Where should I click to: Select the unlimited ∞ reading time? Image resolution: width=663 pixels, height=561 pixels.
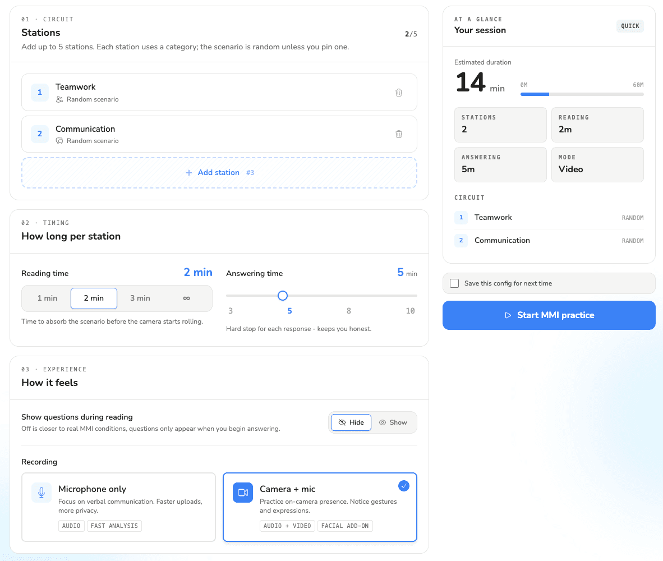(186, 298)
